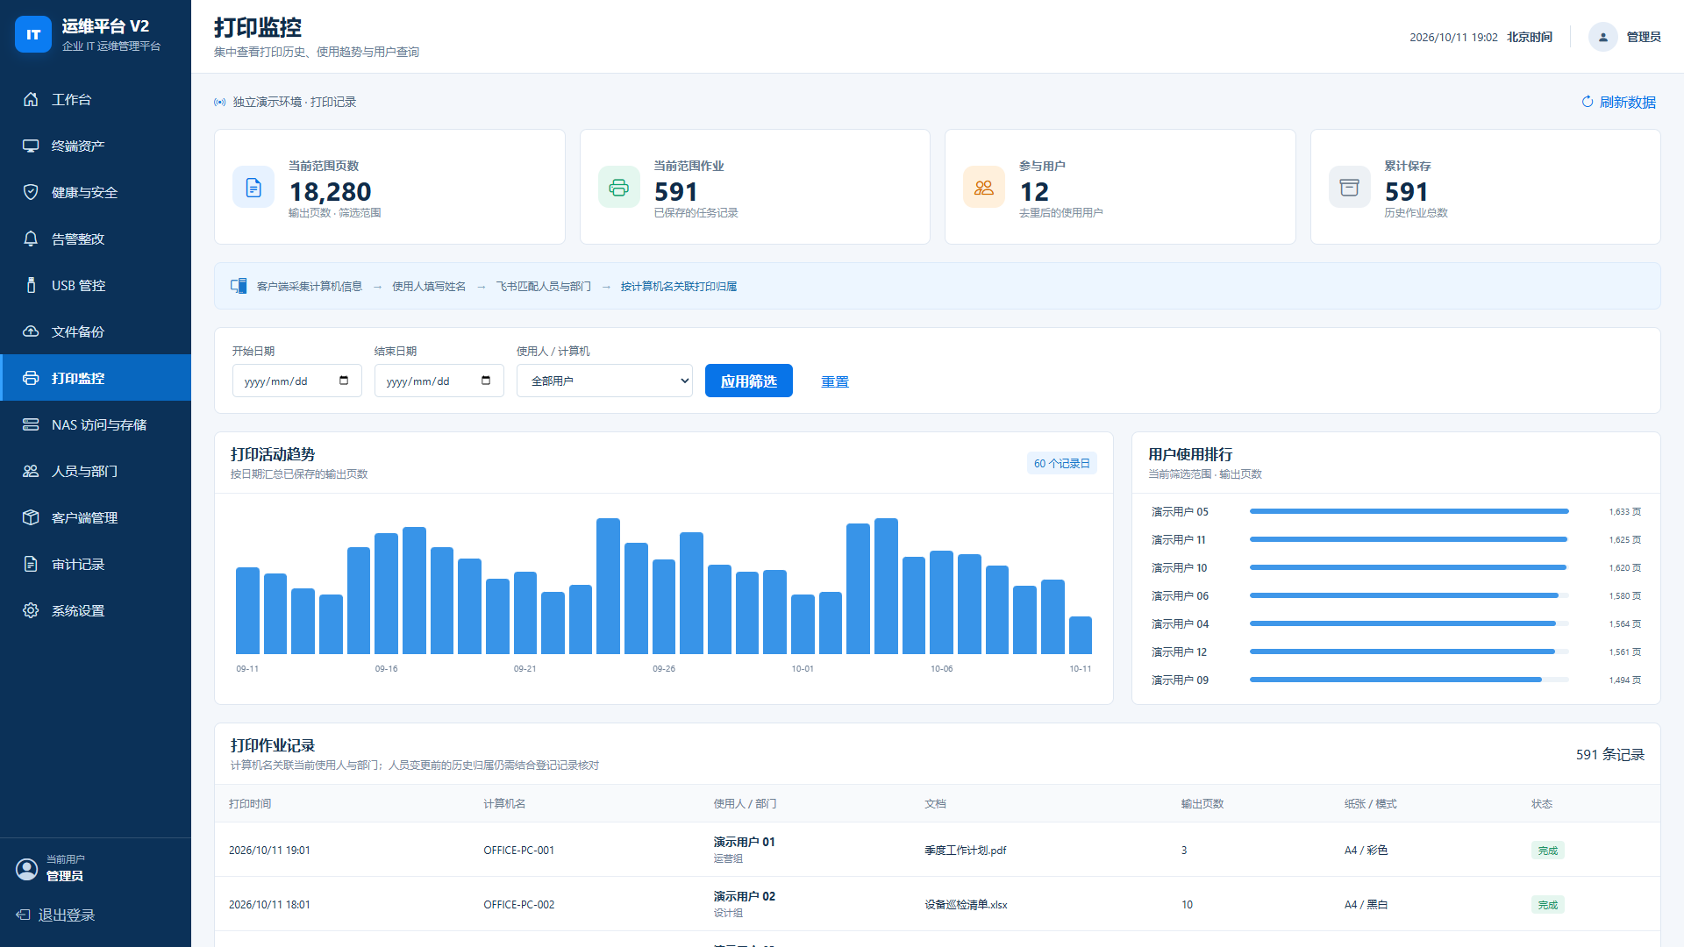The height and width of the screenshot is (947, 1684).
Task: Click the 演示用户 05 usage bar
Action: (1409, 511)
